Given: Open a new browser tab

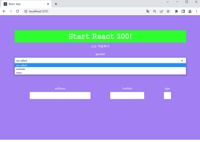Looking at the screenshot, I should click(56, 4).
